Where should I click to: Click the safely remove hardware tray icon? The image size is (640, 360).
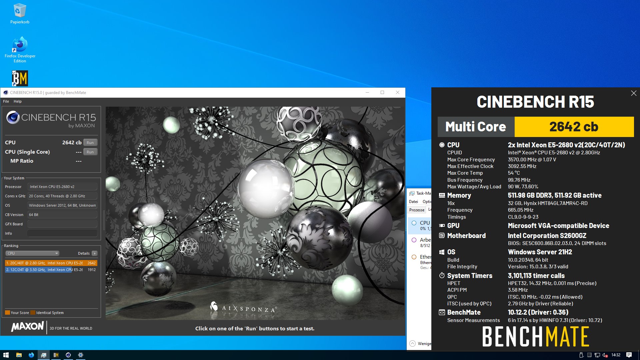tap(581, 355)
